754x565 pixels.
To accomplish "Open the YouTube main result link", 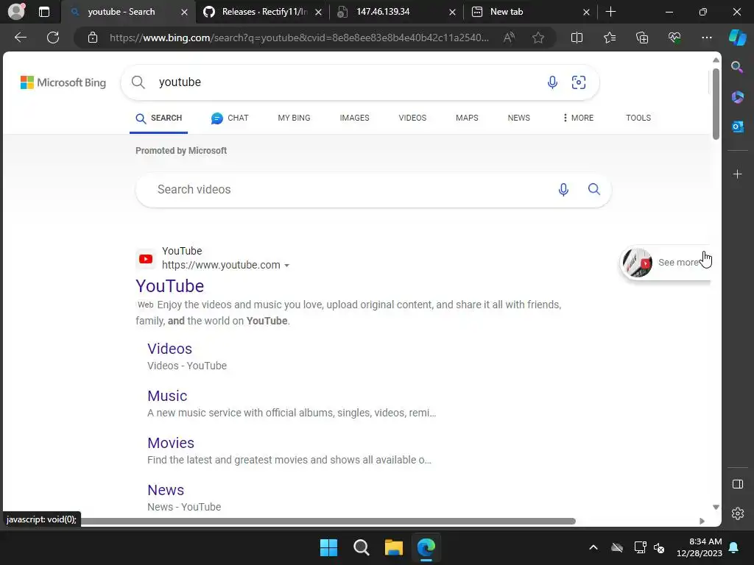I will (x=170, y=286).
